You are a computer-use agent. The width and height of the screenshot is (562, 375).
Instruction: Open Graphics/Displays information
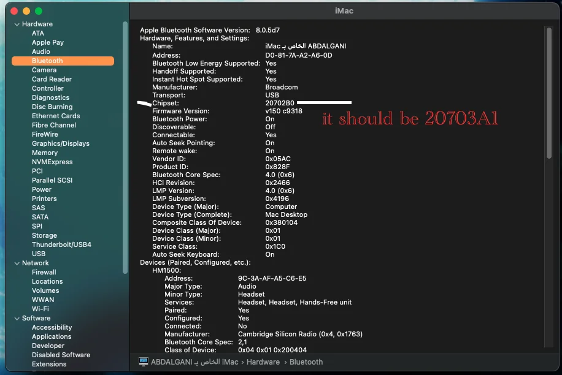click(x=61, y=143)
